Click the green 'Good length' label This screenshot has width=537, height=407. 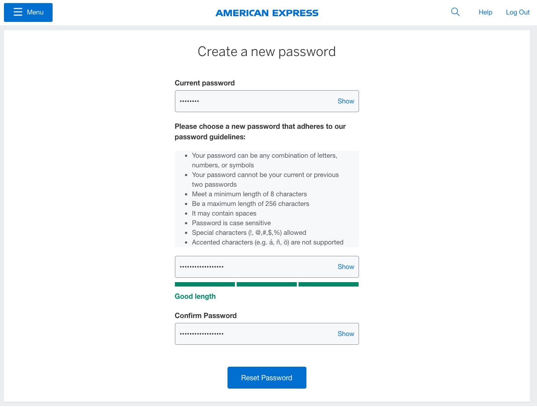click(195, 296)
